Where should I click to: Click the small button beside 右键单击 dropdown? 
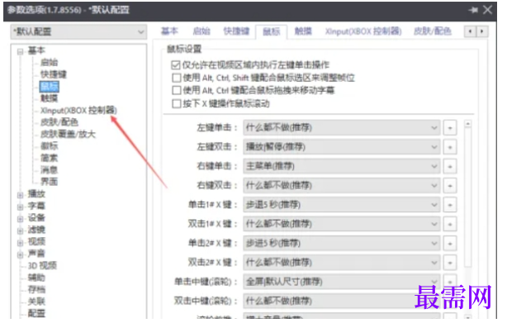[450, 167]
